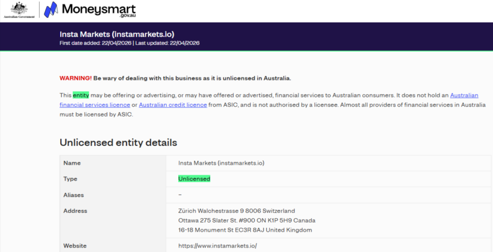The width and height of the screenshot is (493, 252).
Task: Click the 16-18 Monument St address line
Action: click(x=245, y=230)
